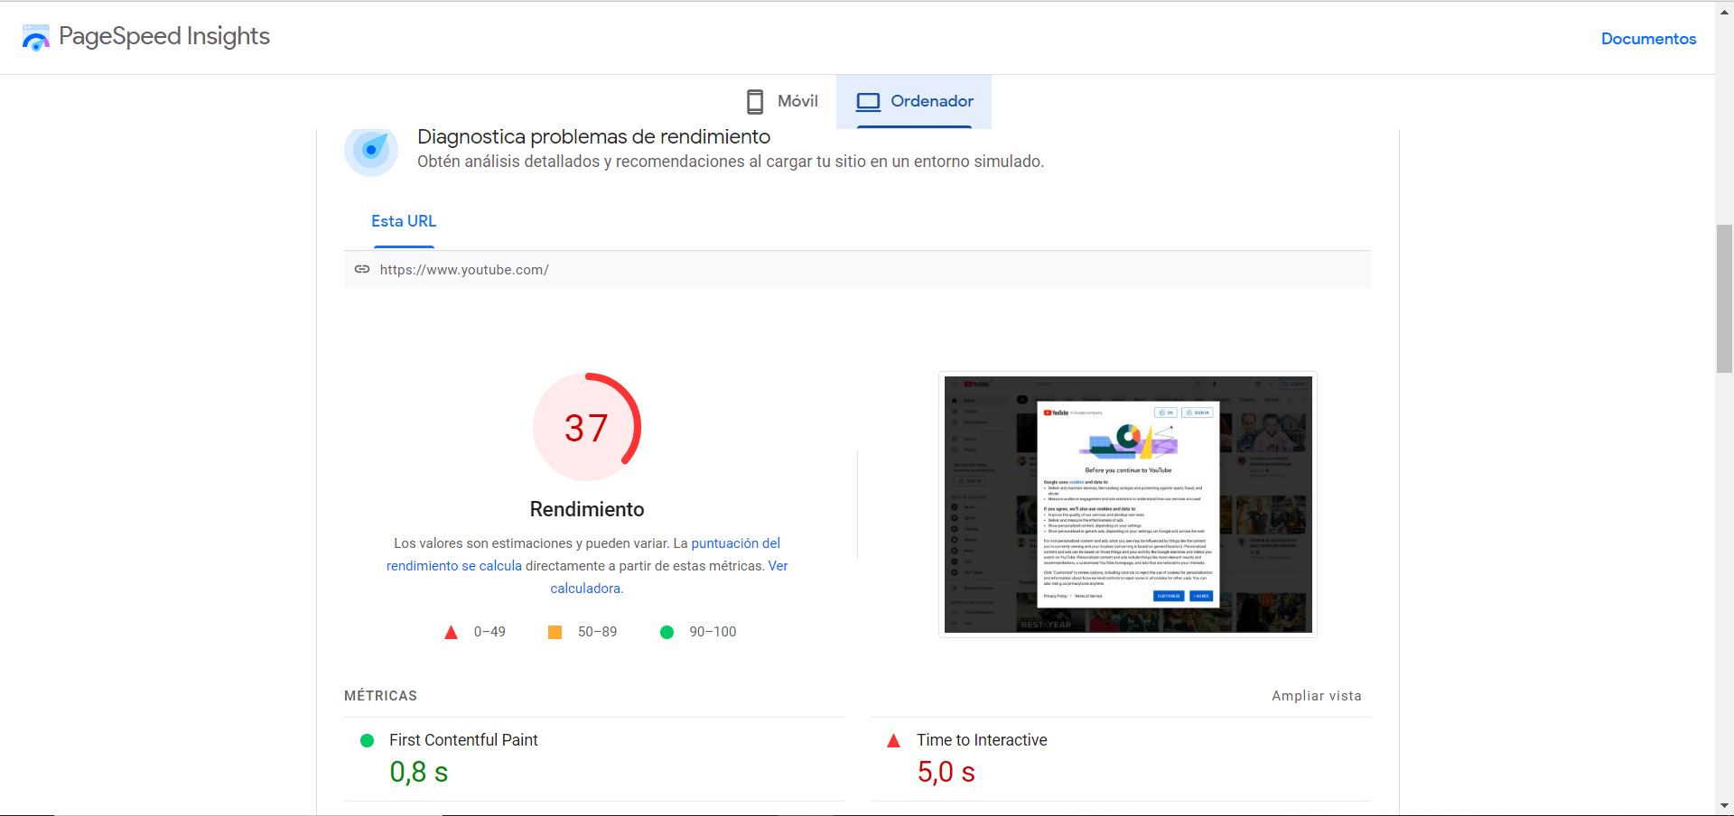Select the Ordenador tab
1734x816 pixels.
914,101
